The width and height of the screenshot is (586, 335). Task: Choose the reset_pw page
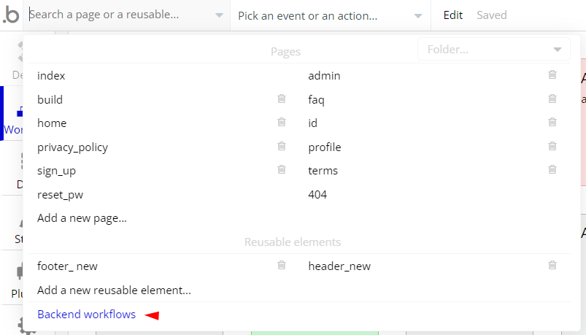(x=60, y=195)
